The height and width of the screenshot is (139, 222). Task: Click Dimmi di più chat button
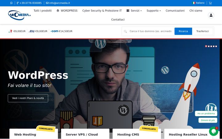[208, 120]
